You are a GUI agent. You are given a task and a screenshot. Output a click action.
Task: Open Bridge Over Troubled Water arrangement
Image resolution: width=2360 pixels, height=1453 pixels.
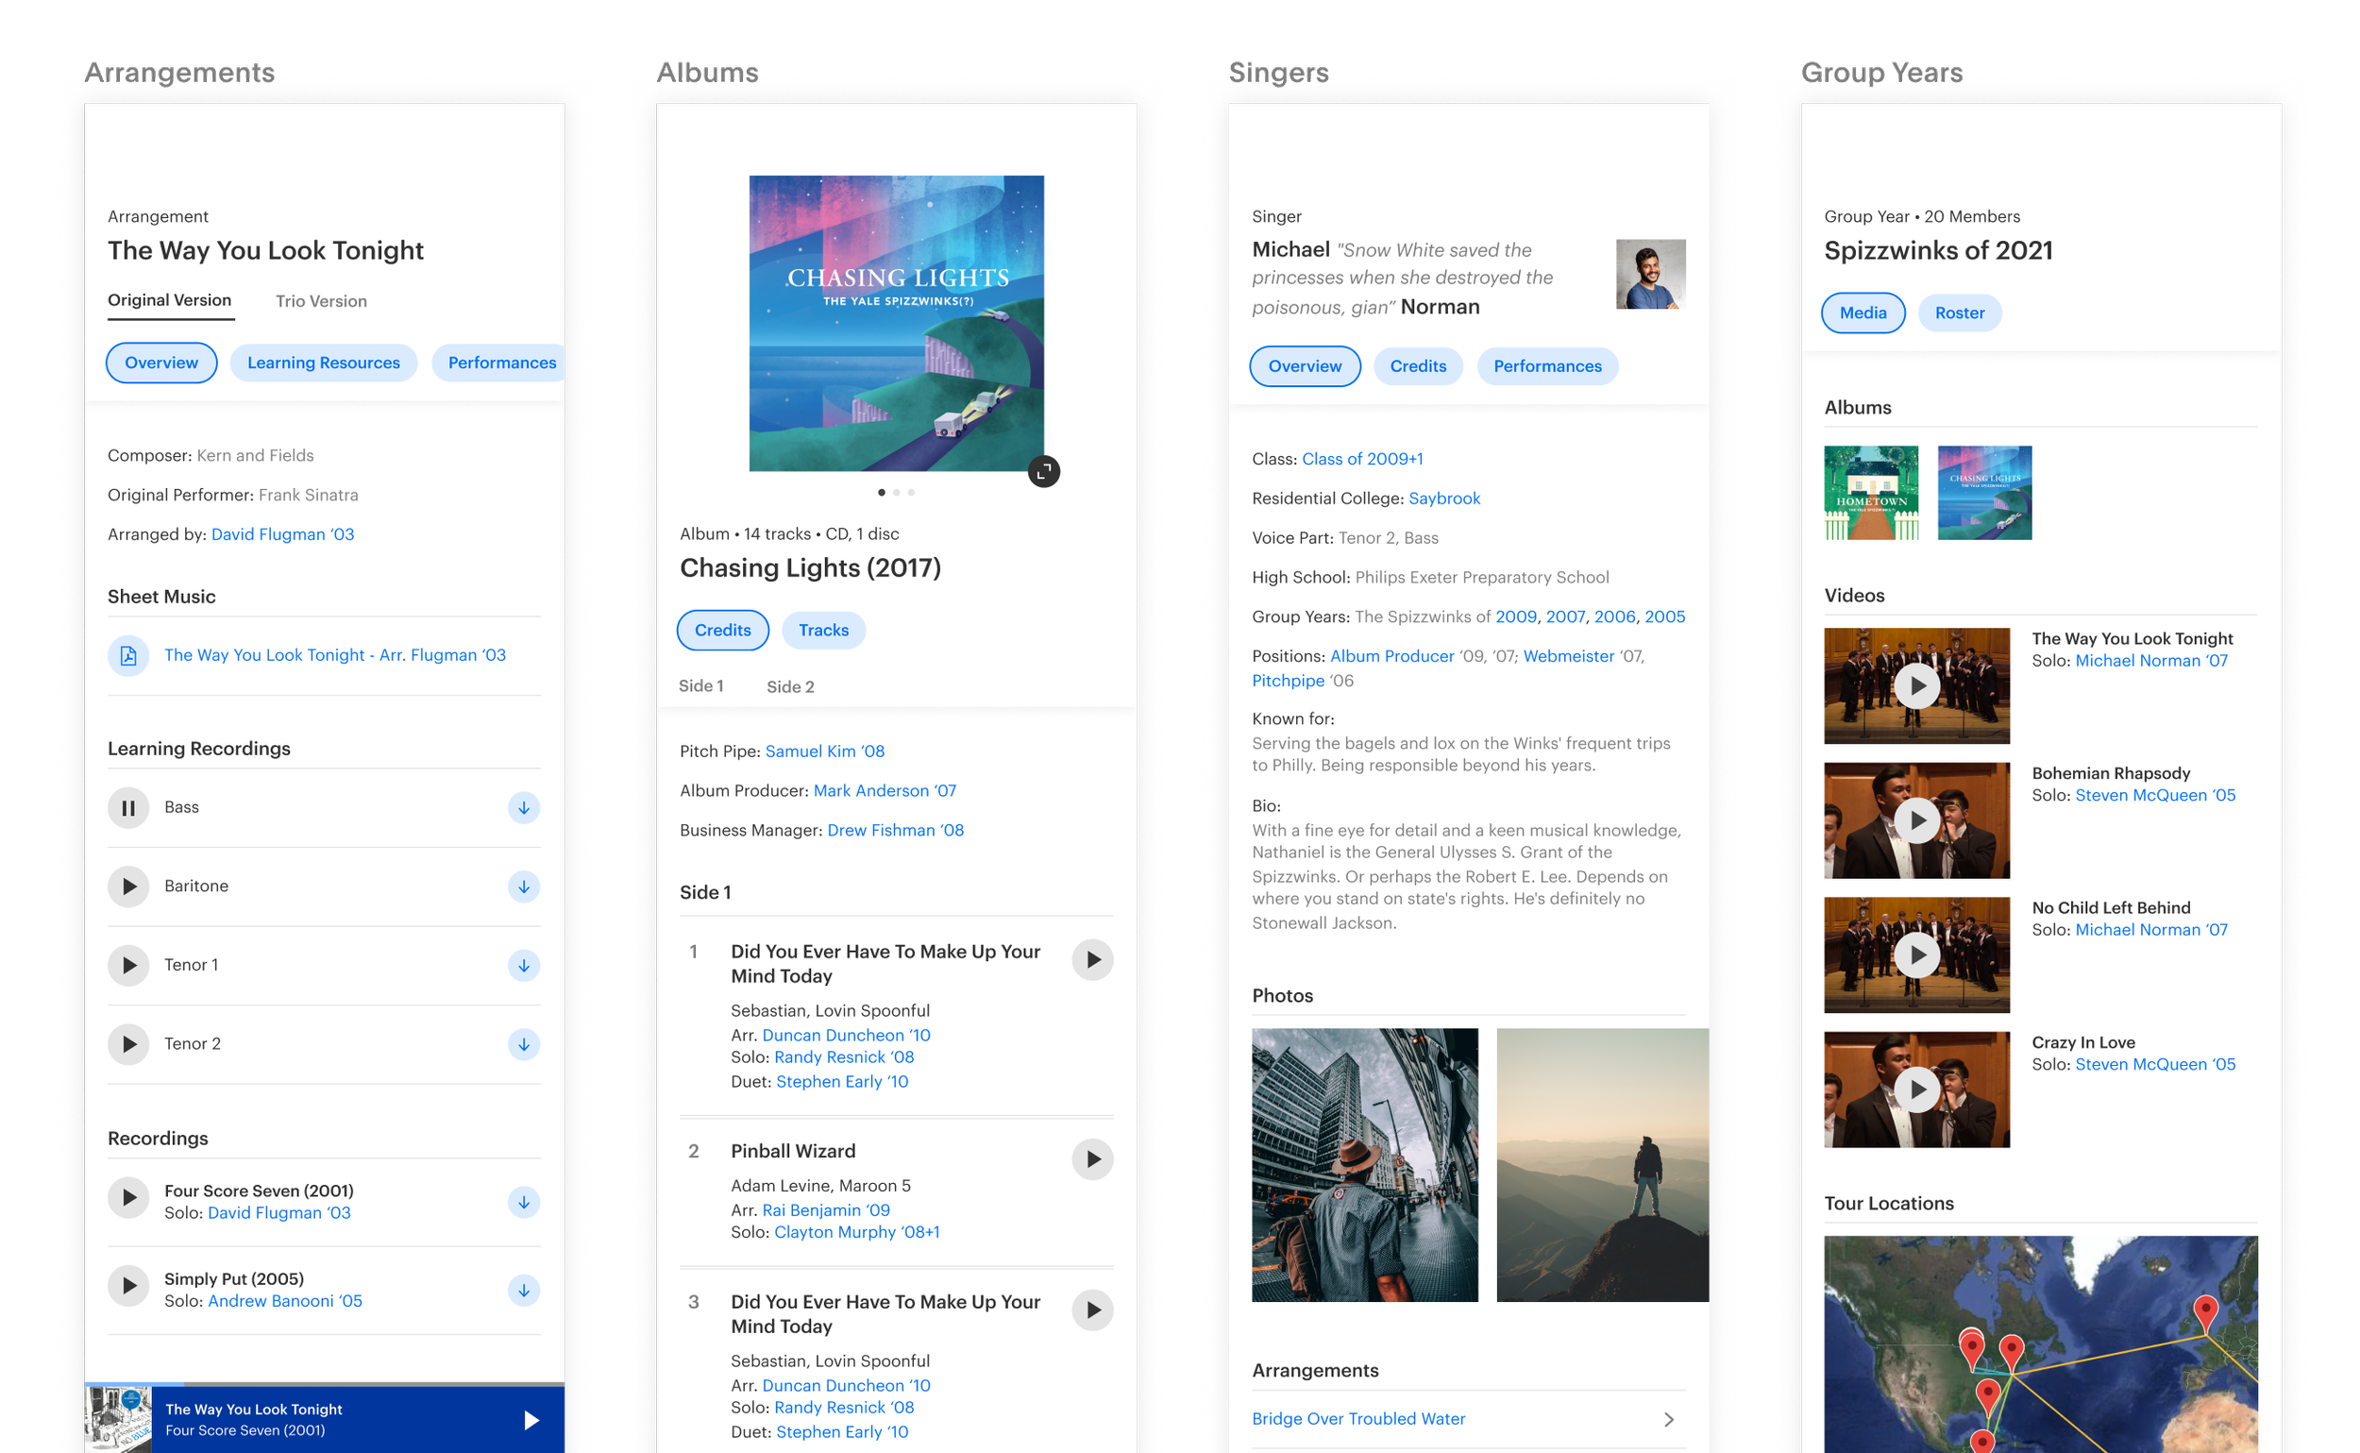click(x=1357, y=1419)
